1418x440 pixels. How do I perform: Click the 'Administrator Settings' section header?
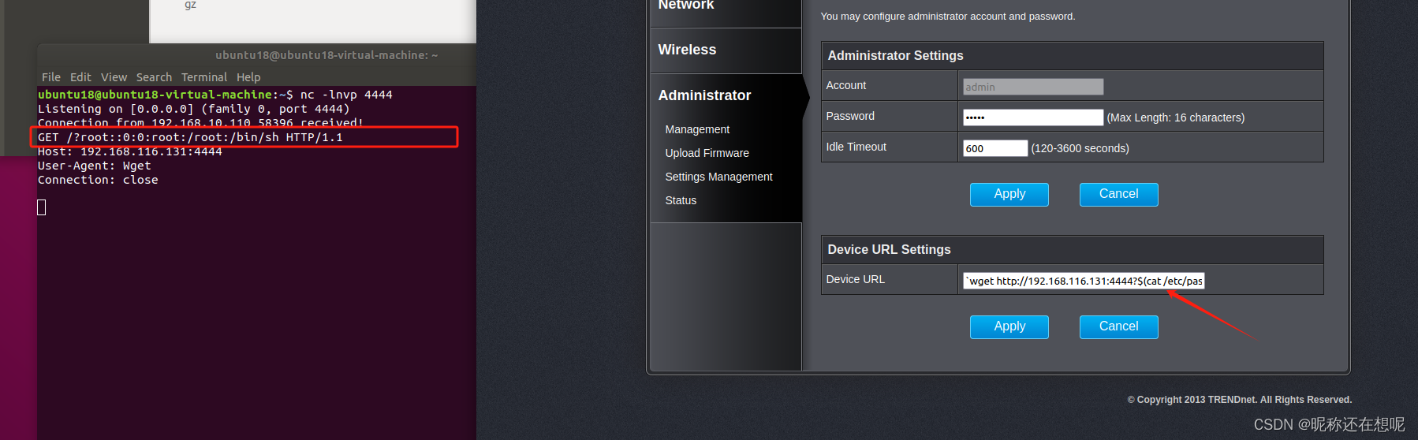coord(895,56)
